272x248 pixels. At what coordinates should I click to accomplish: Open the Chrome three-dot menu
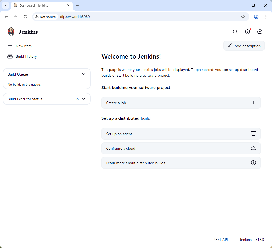tap(266, 17)
